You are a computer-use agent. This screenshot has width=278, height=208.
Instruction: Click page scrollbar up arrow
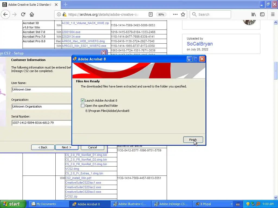[x=276, y=22]
